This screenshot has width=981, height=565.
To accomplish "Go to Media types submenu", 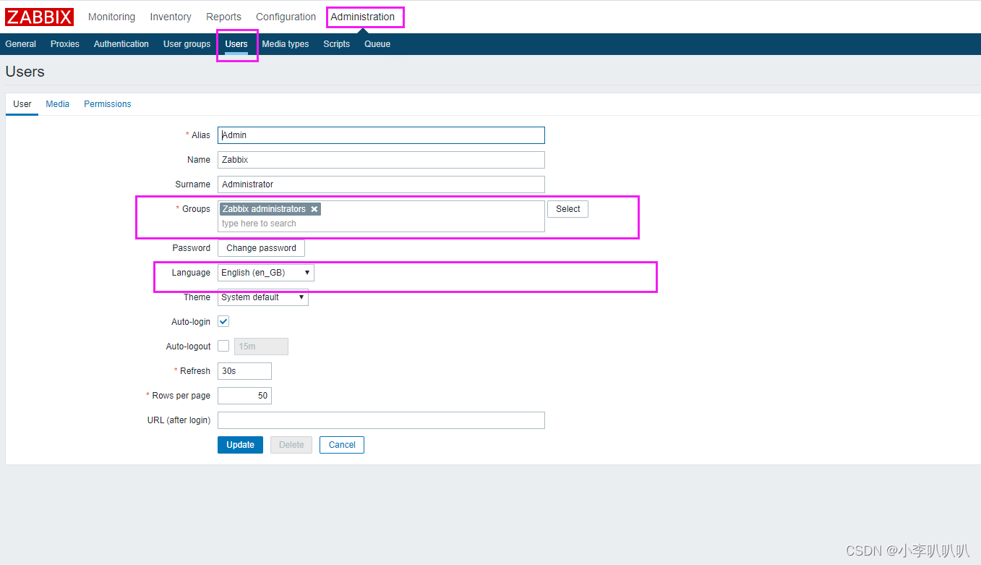I will (x=285, y=44).
